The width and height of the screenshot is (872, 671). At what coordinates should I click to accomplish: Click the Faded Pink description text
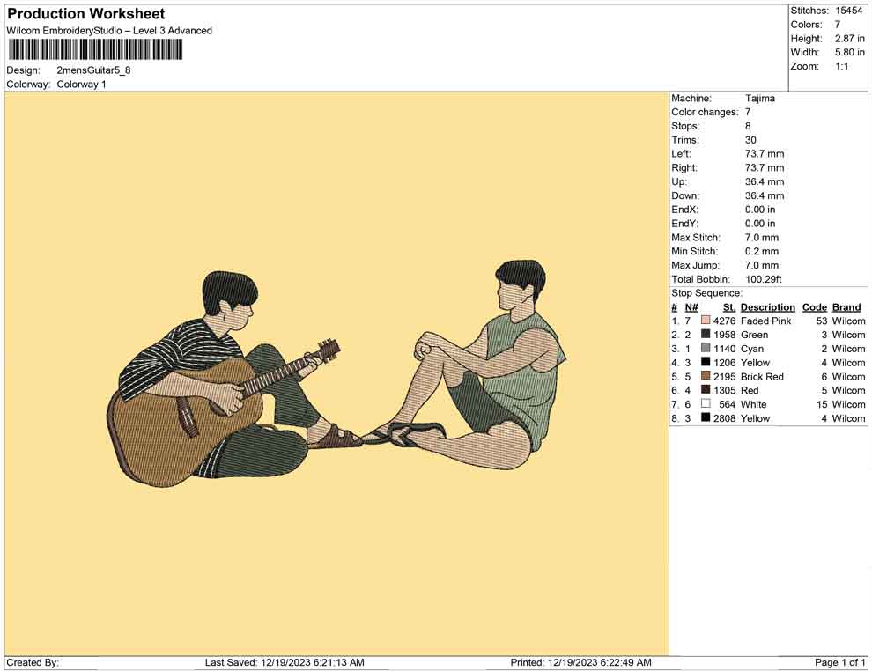(x=765, y=321)
